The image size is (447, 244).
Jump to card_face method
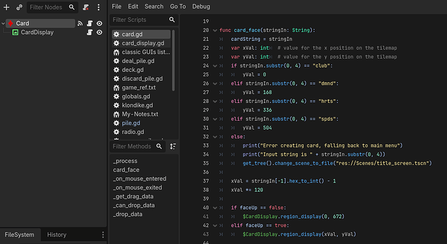pyautogui.click(x=127, y=170)
